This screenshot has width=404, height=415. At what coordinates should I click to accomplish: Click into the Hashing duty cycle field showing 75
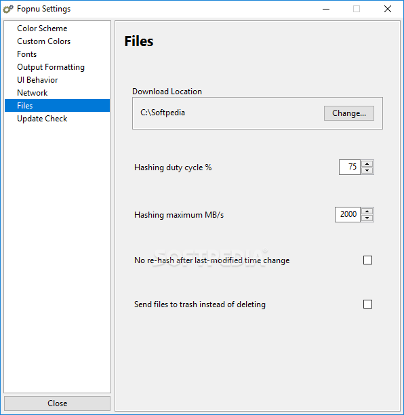(350, 167)
